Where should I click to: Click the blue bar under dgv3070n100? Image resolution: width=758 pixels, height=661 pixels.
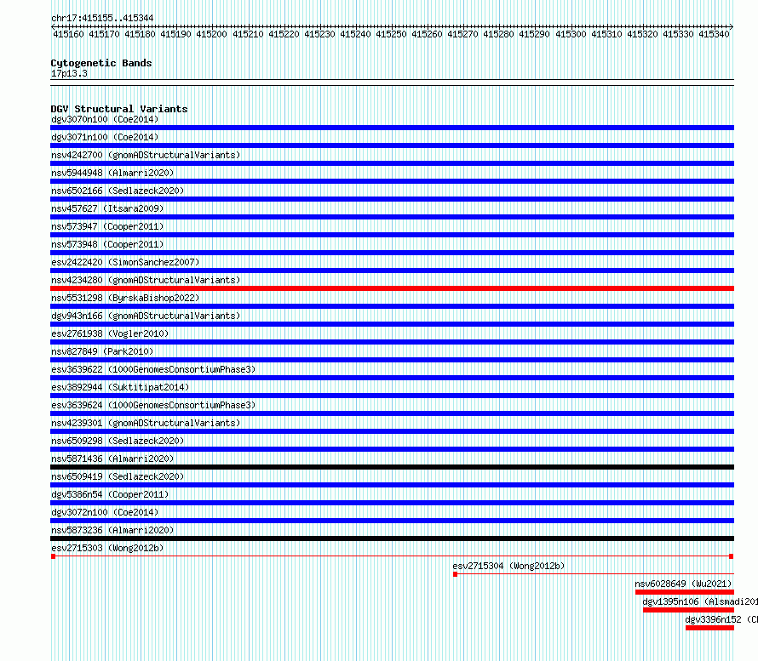(392, 128)
